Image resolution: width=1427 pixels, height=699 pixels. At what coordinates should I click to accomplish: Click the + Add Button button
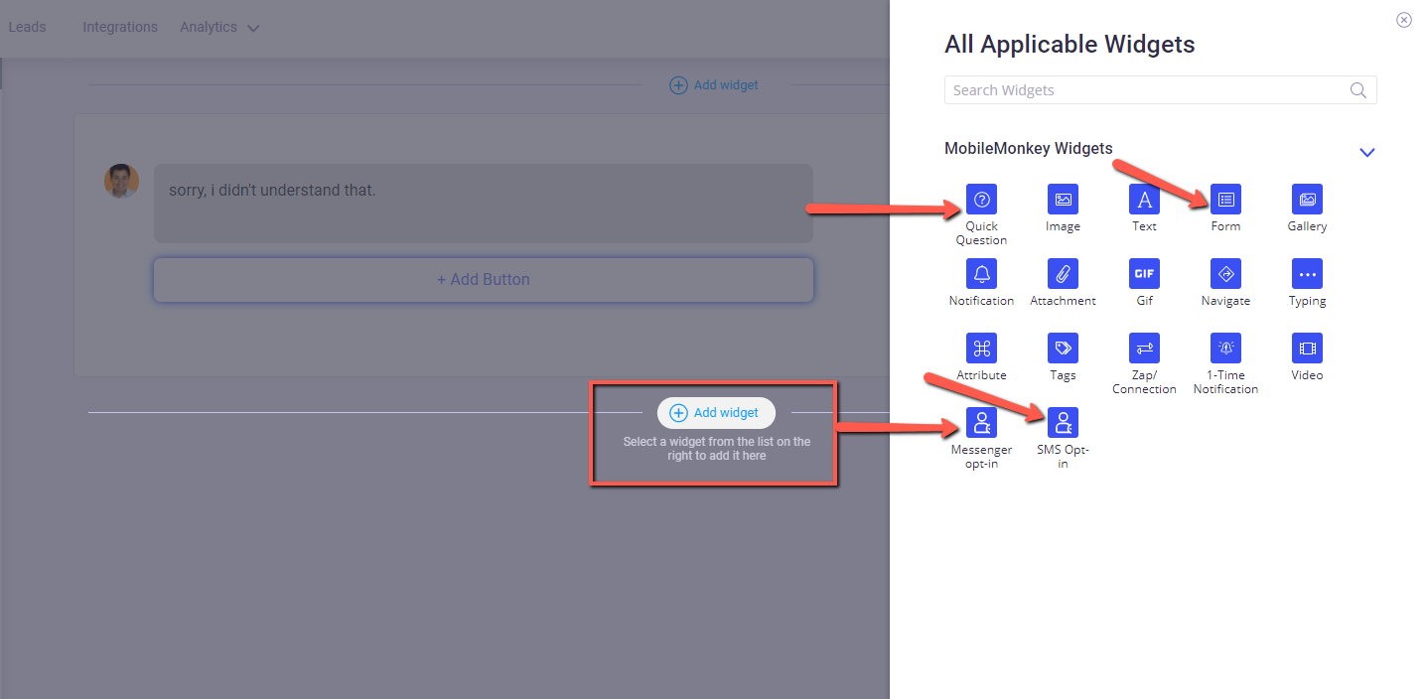[483, 280]
